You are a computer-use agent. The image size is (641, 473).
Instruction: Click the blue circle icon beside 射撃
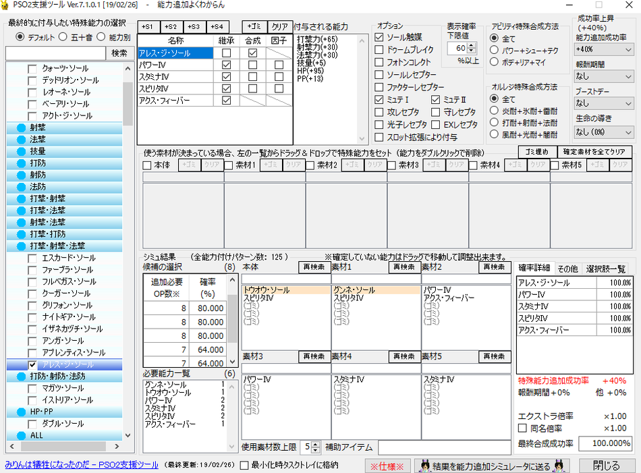tap(22, 128)
